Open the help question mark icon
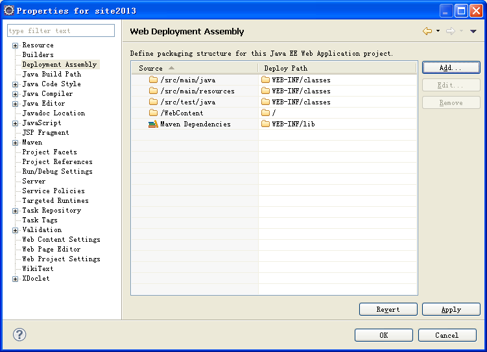The height and width of the screenshot is (352, 487). pyautogui.click(x=19, y=334)
